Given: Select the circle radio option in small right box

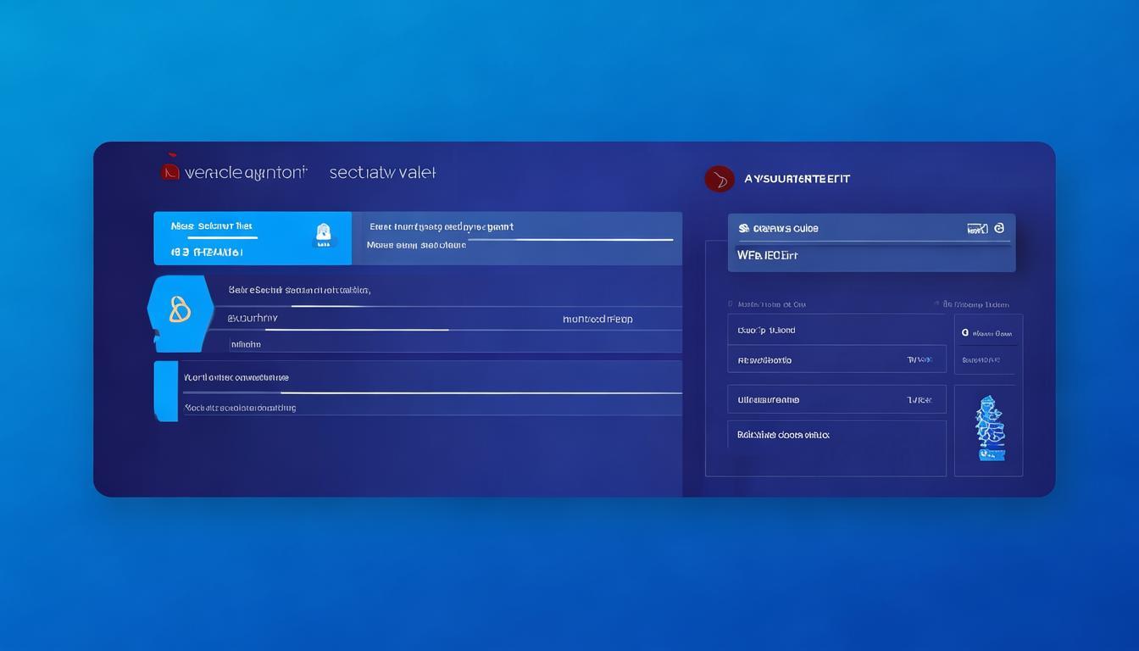Looking at the screenshot, I should click(x=965, y=333).
